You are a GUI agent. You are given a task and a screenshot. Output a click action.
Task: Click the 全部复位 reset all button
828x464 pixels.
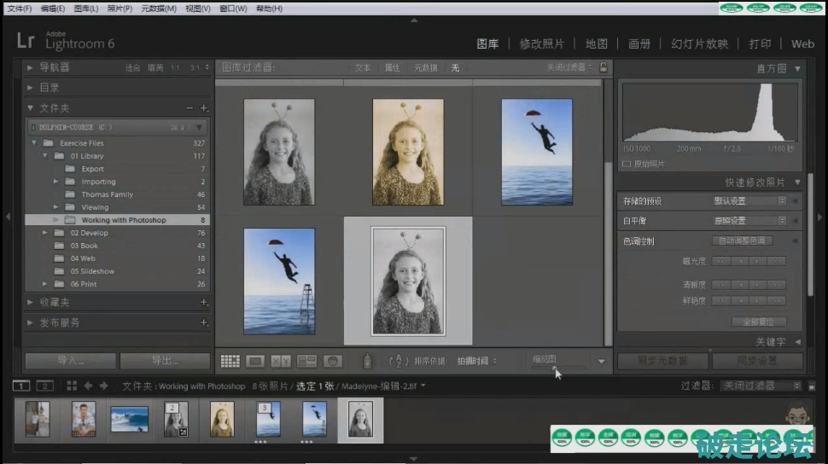[758, 322]
